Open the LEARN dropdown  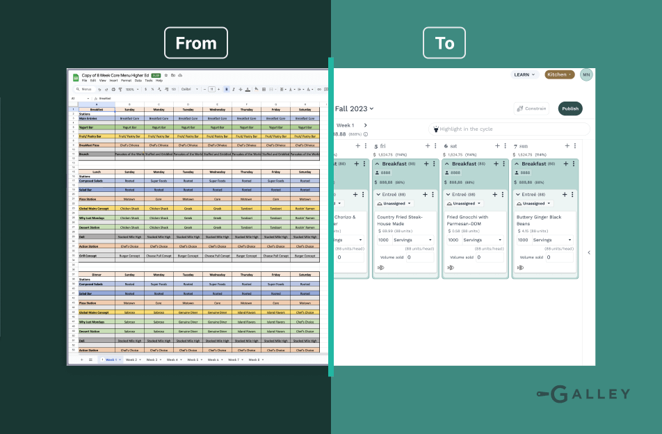(x=524, y=74)
